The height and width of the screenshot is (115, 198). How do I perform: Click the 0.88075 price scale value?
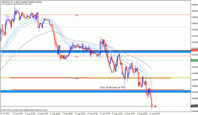pos(195,23)
